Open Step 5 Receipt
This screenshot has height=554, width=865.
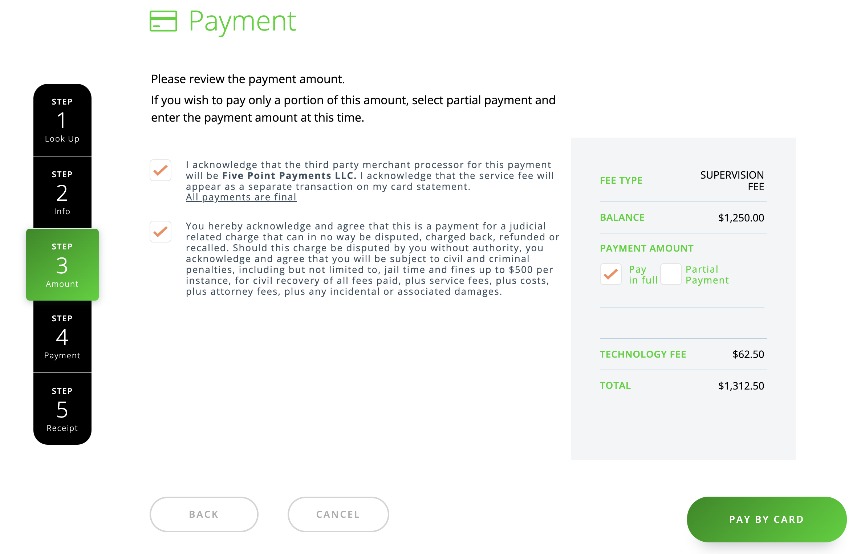pyautogui.click(x=62, y=409)
